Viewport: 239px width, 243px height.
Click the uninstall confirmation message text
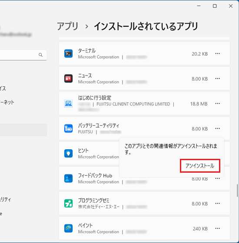(171, 149)
